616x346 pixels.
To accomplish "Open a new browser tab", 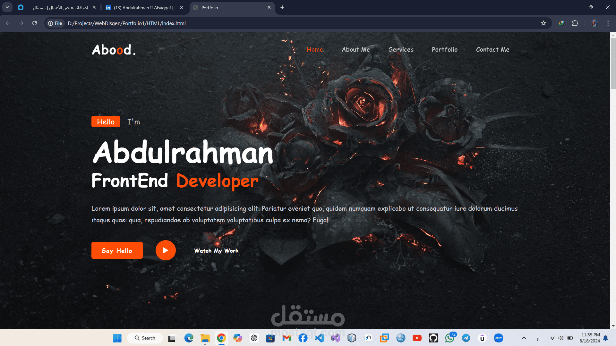I will (282, 7).
